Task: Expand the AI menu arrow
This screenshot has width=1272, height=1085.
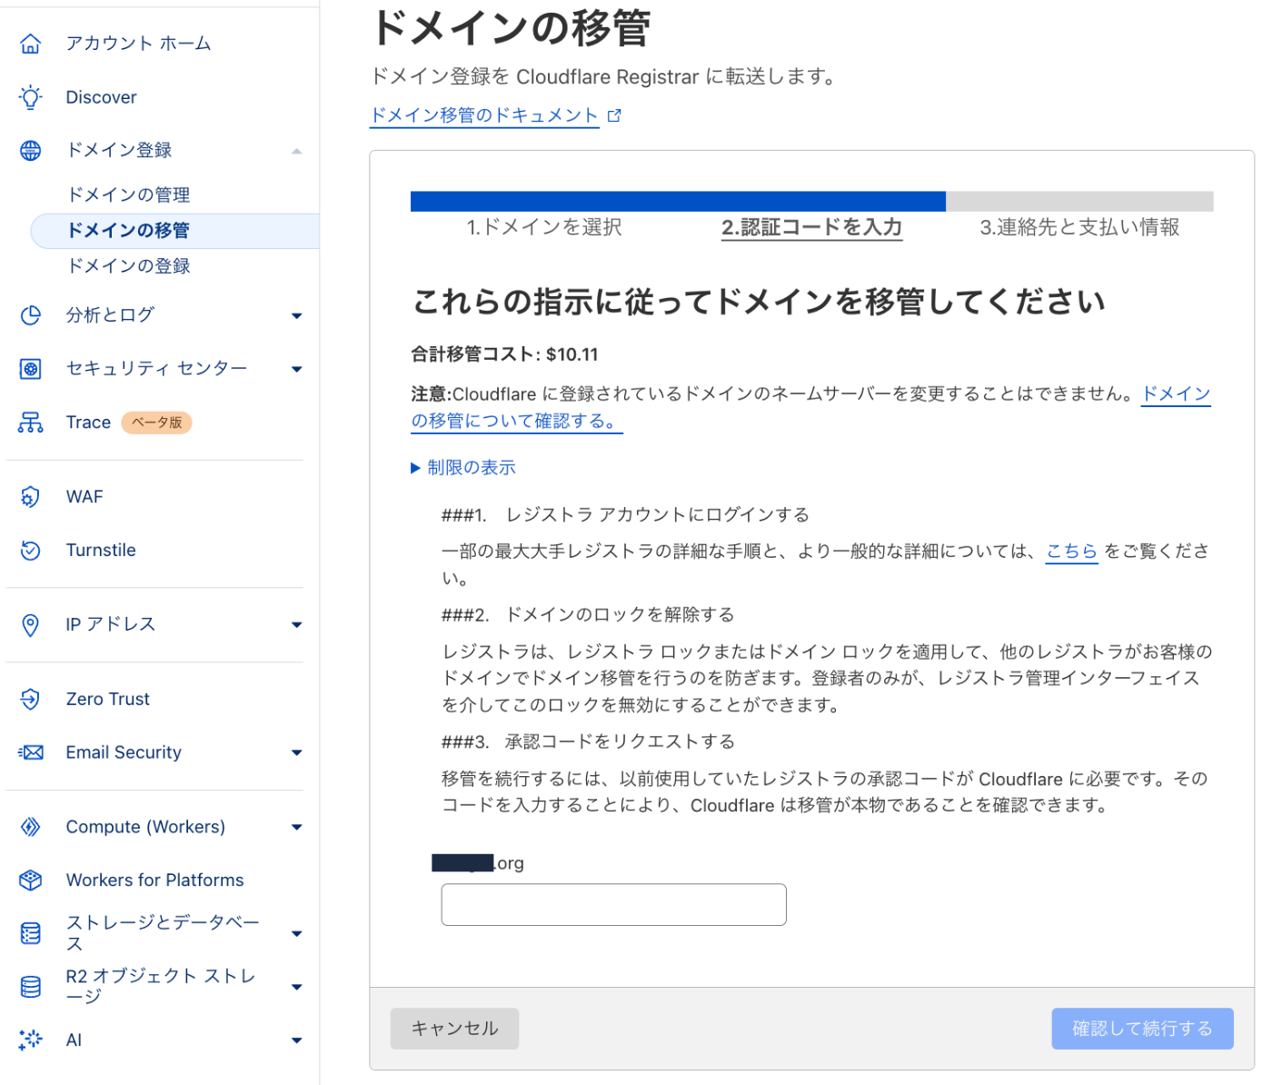Action: click(296, 1041)
